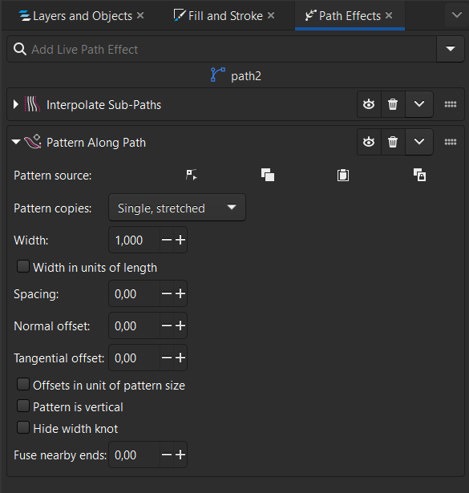Open the Pattern copies dropdown

click(177, 208)
